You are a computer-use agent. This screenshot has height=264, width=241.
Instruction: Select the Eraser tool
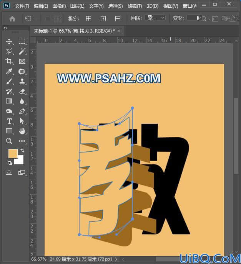point(22,92)
